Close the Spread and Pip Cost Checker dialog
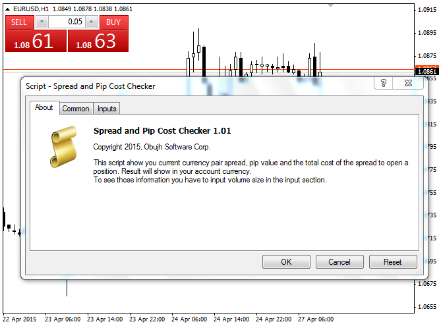441x326 pixels. pyautogui.click(x=409, y=83)
